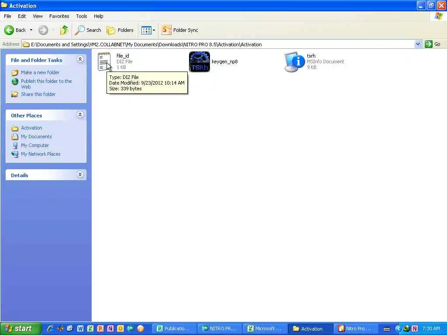Image resolution: width=447 pixels, height=335 pixels.
Task: Launch Excel from Quick Launch
Action: (90, 328)
